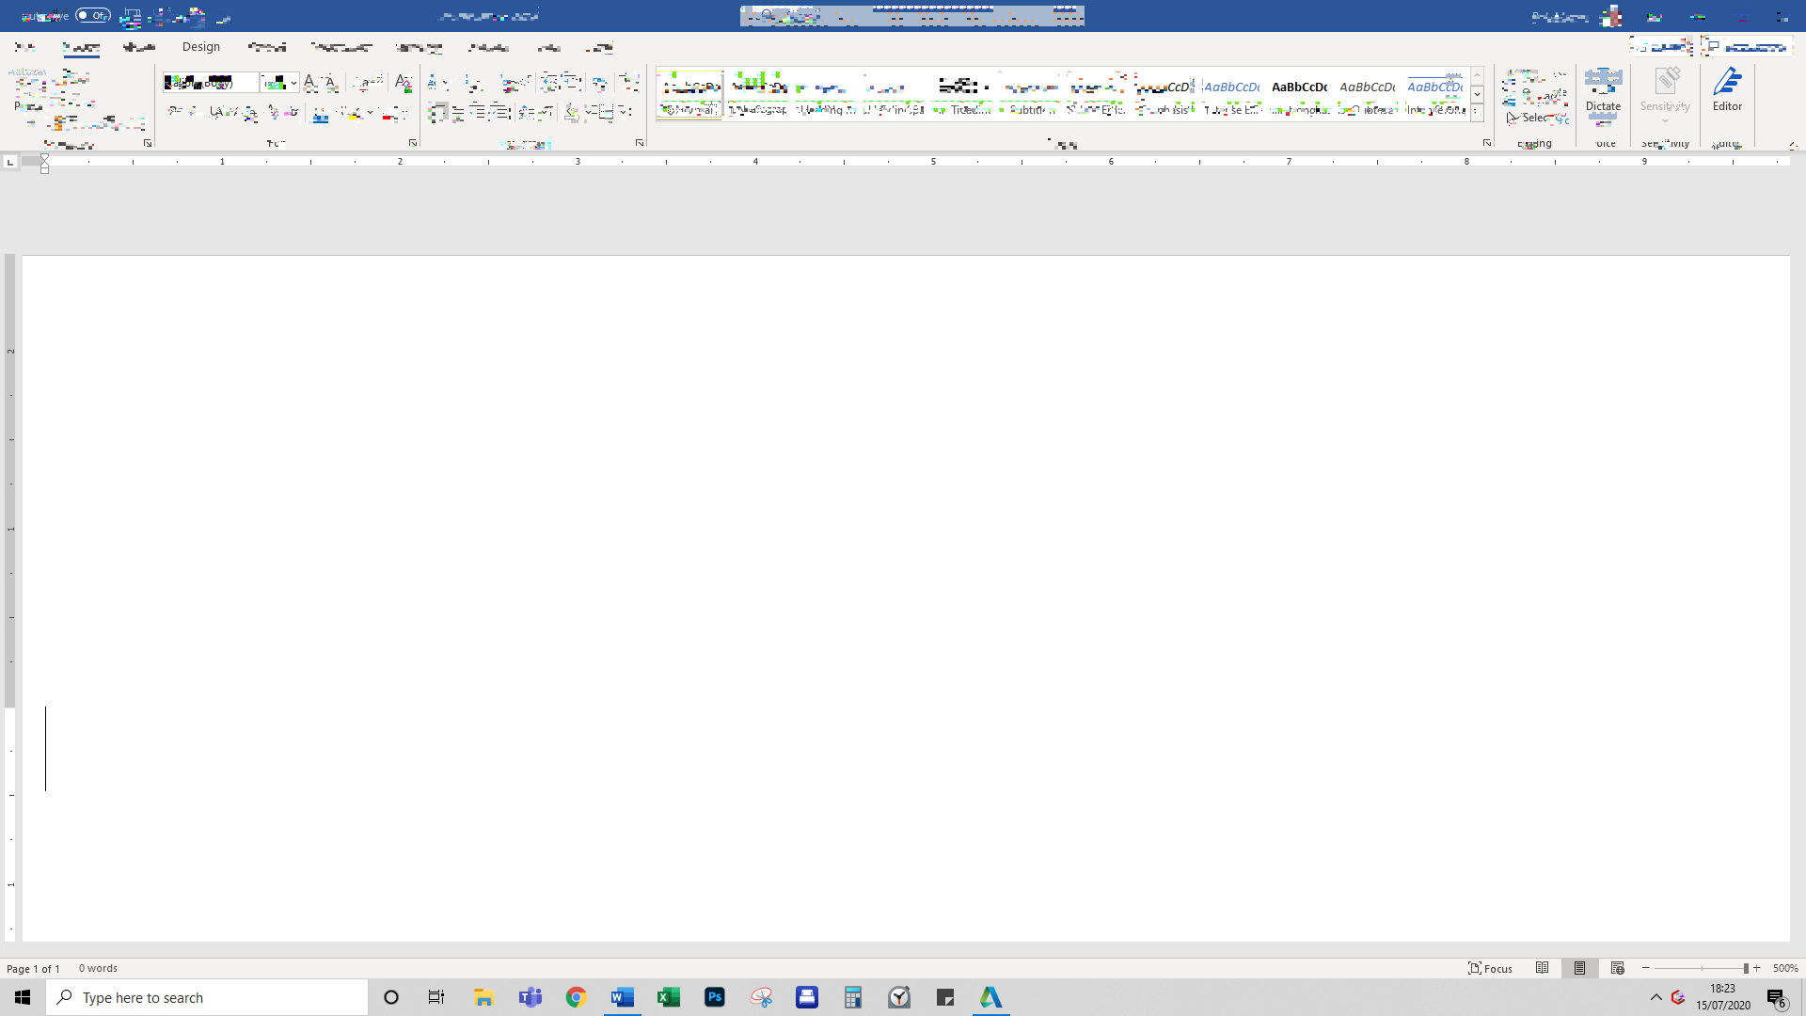Open Google Chrome from taskbar

(x=576, y=997)
